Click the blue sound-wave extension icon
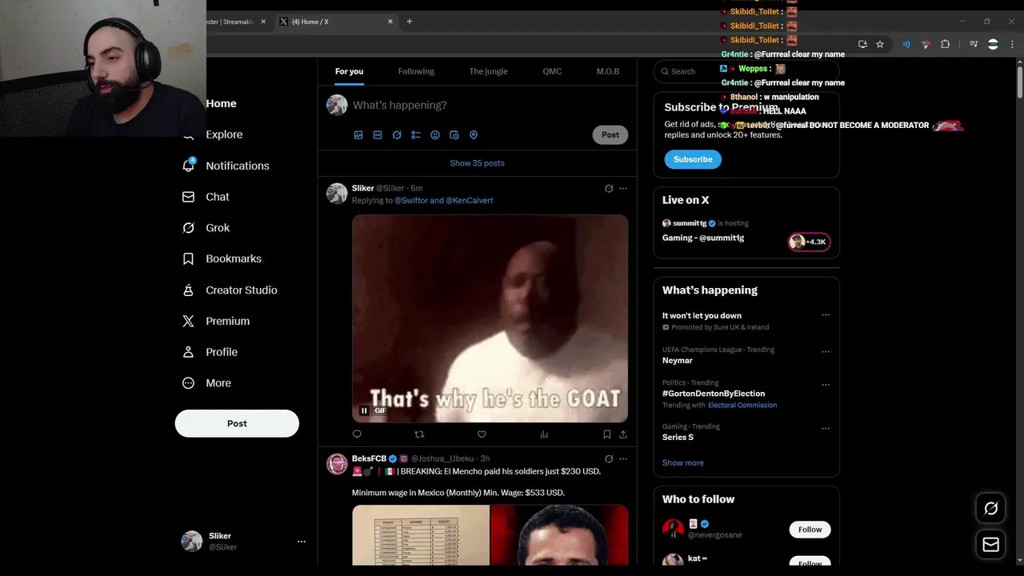The width and height of the screenshot is (1024, 576). tap(906, 45)
